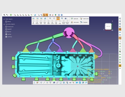Select the Runner Name radio option
This screenshot has width=125, height=97.
pyautogui.click(x=67, y=21)
